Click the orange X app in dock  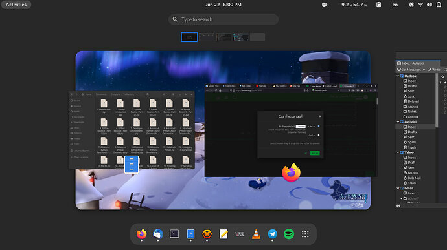[207, 234]
